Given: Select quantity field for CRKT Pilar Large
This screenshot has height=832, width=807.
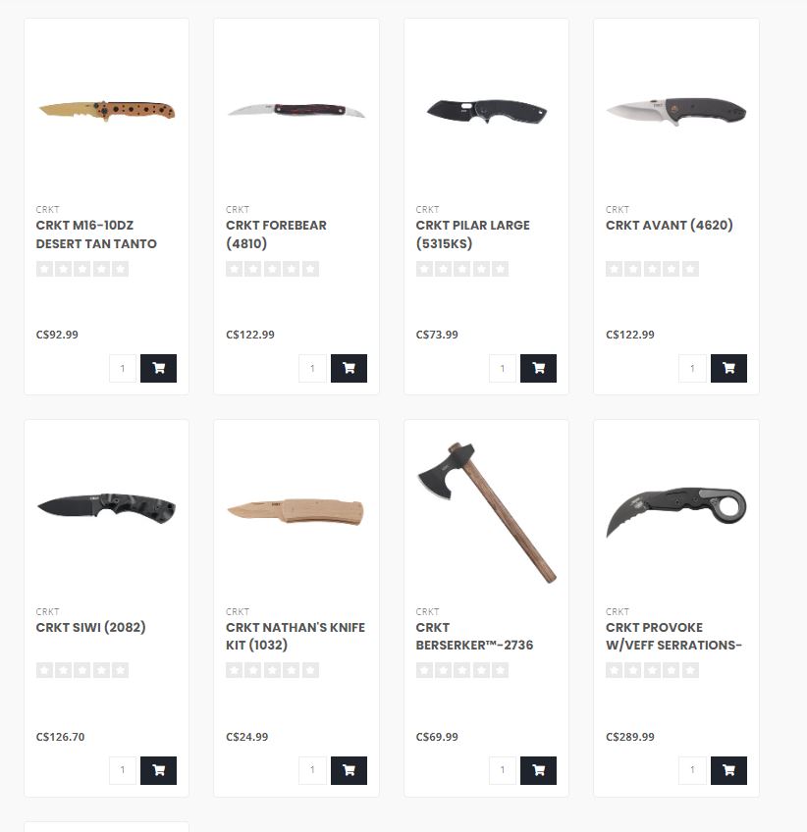Looking at the screenshot, I should (503, 368).
